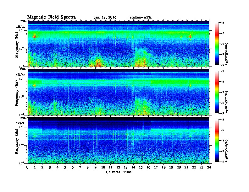The height and width of the screenshot is (192, 249).
Task: Click hour 22 tick label on time axis
Action: point(194,167)
